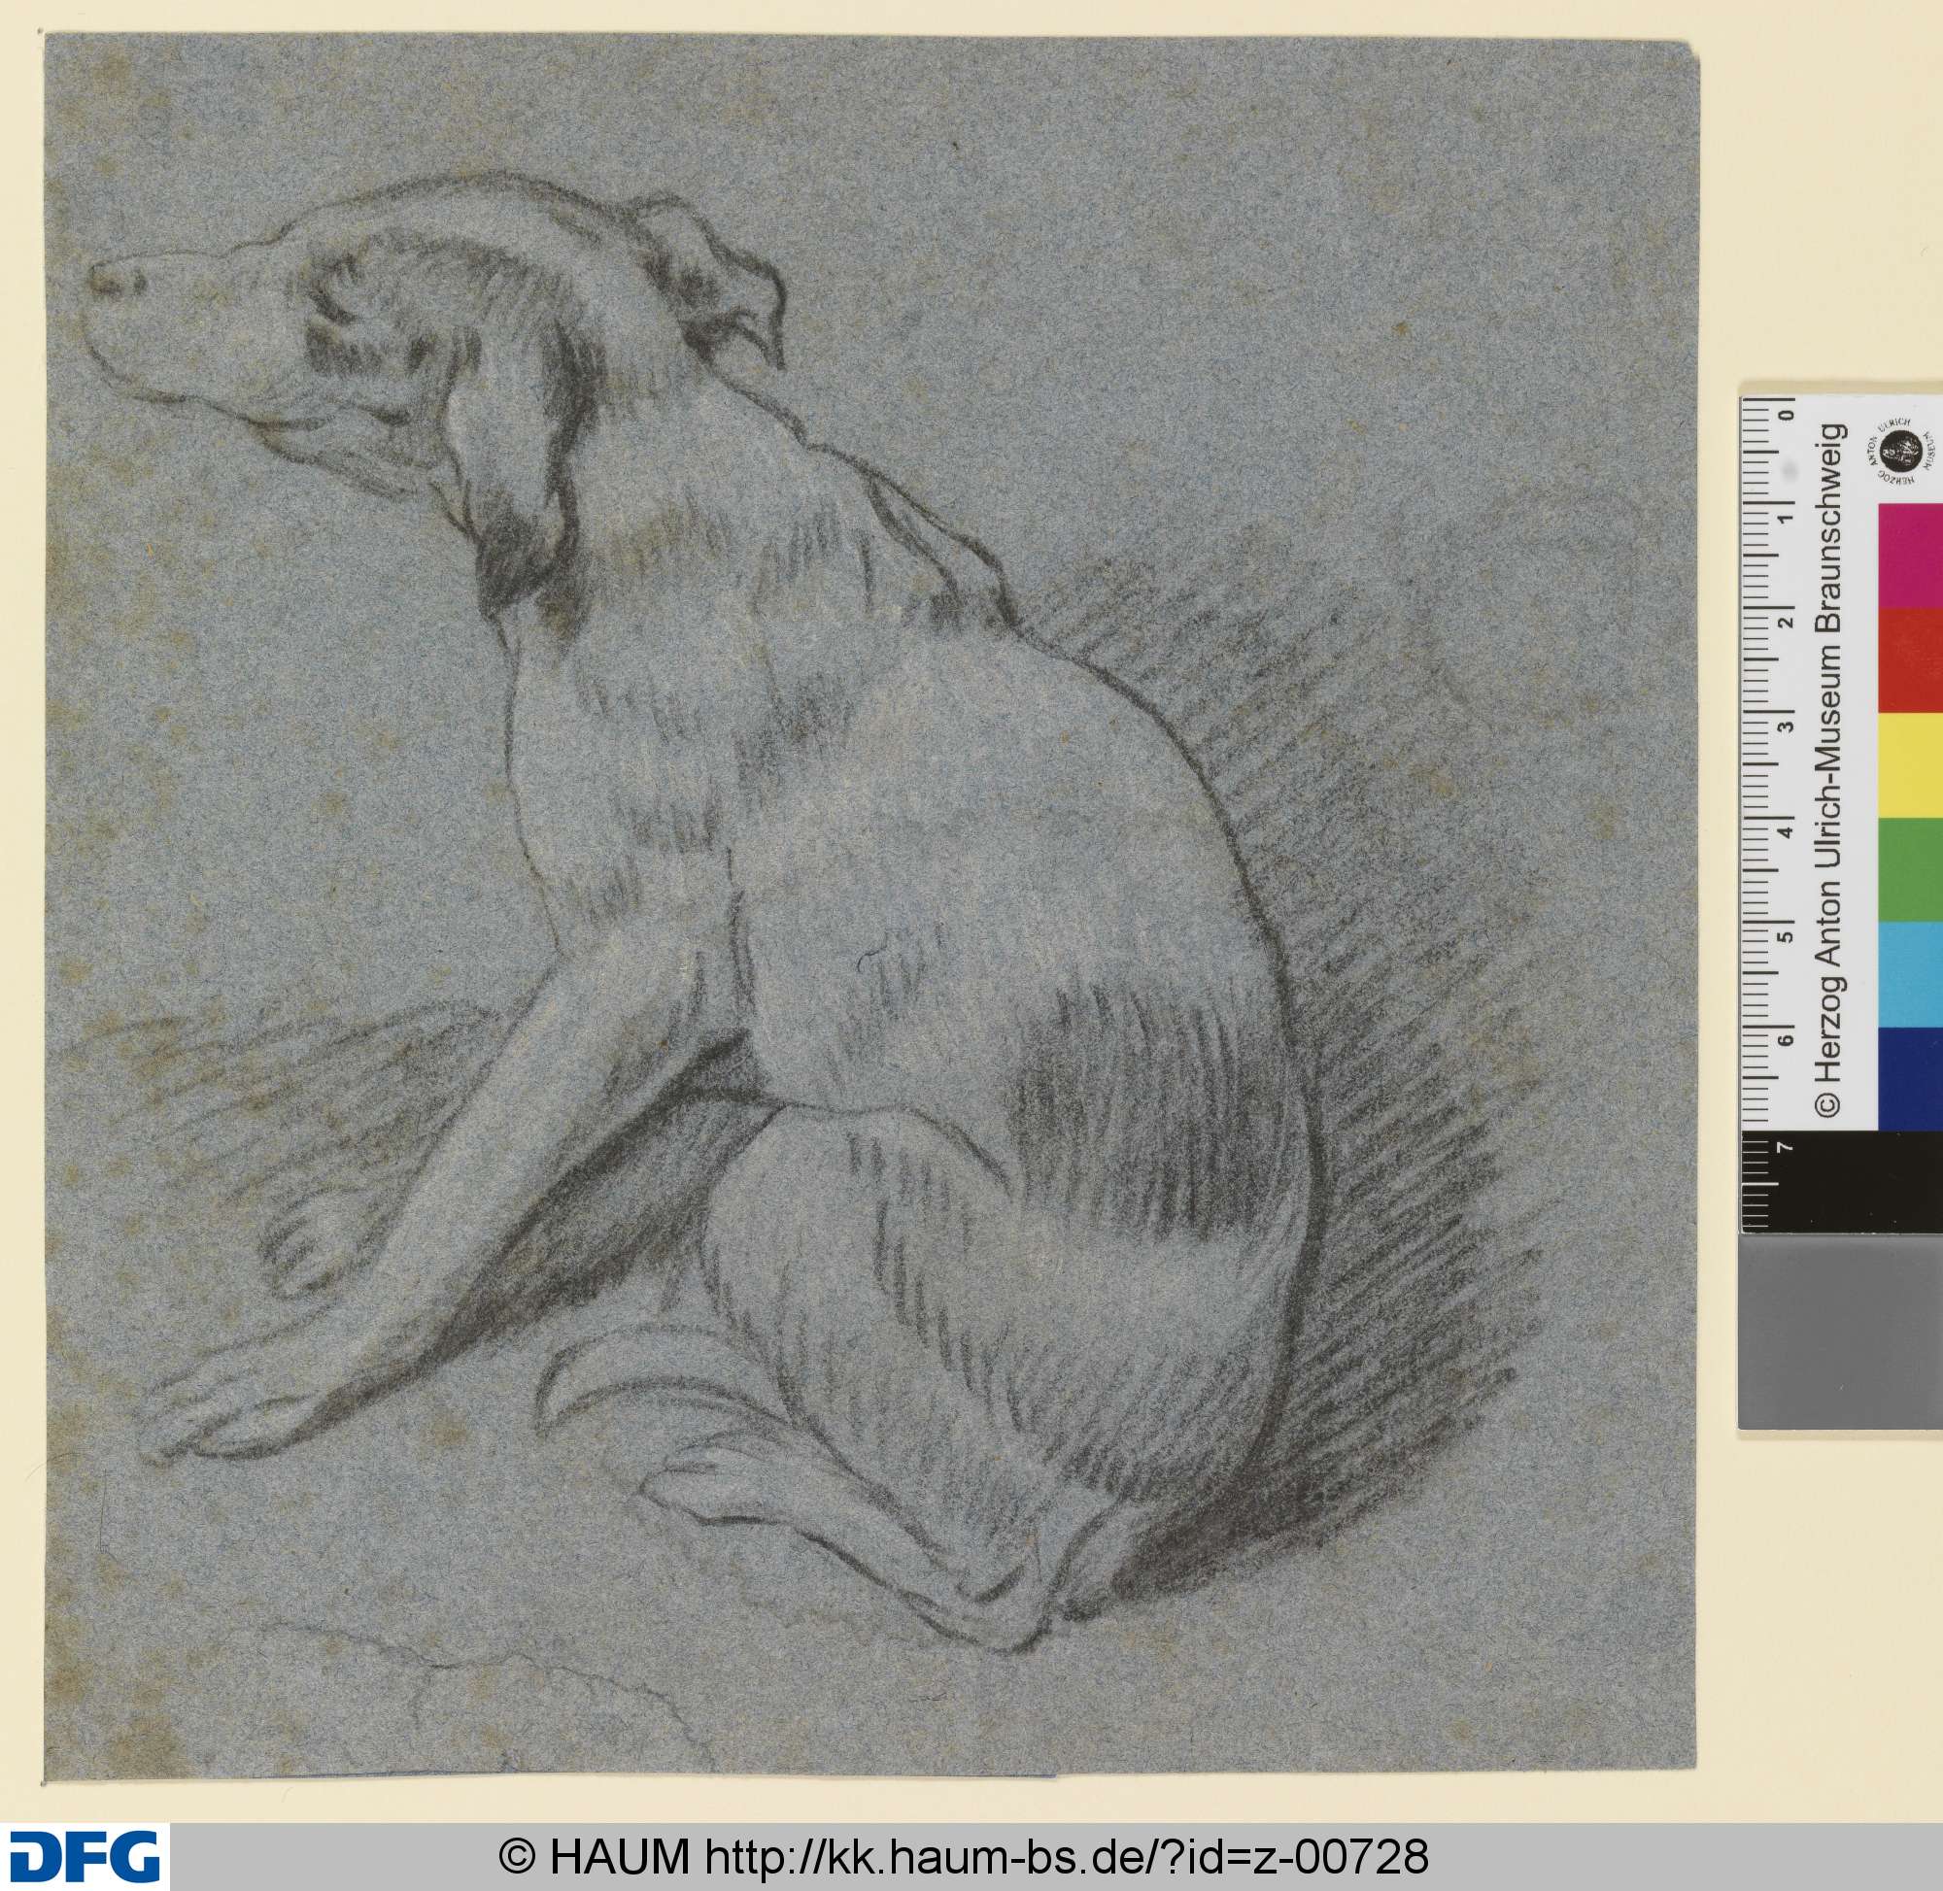Click the ruler's '7' mark

pos(1787,1147)
